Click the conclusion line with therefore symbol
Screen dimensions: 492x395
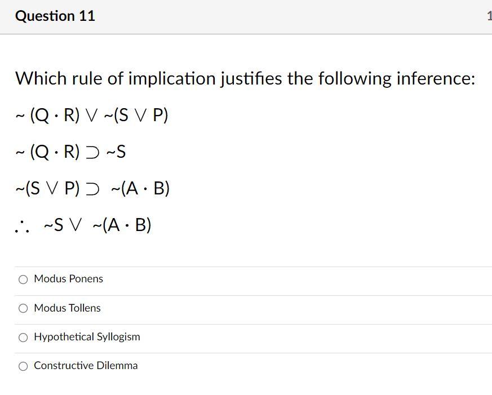[x=82, y=224]
